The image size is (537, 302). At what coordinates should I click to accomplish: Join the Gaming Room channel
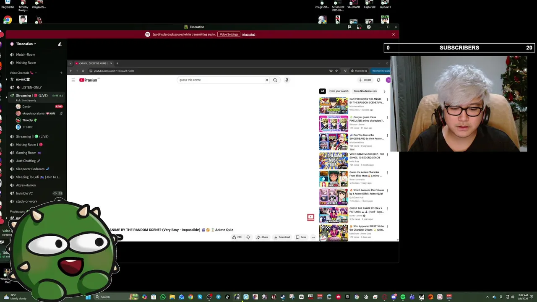click(29, 153)
